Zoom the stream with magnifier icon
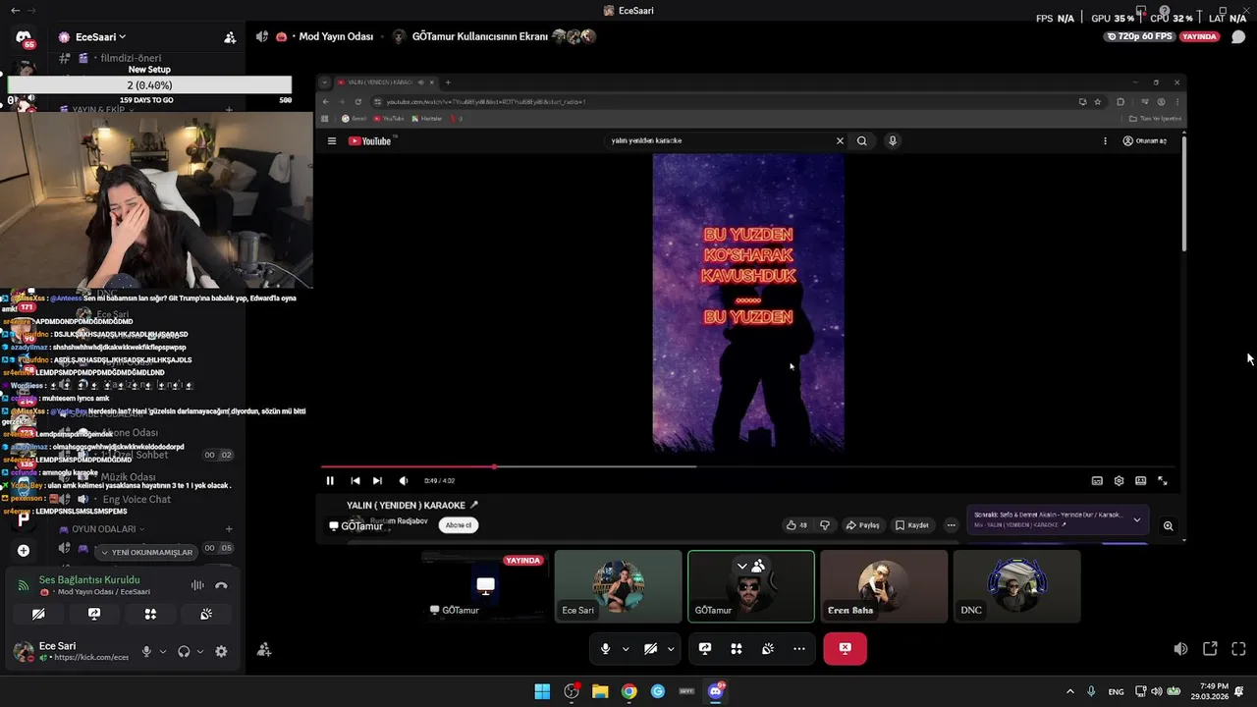The image size is (1257, 707). coord(1168,525)
